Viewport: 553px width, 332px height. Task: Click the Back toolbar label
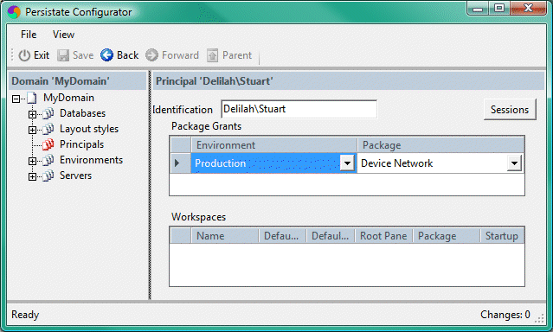[x=128, y=55]
